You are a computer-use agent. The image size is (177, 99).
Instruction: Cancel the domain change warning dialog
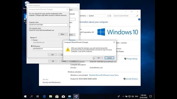pyautogui.click(x=109, y=58)
